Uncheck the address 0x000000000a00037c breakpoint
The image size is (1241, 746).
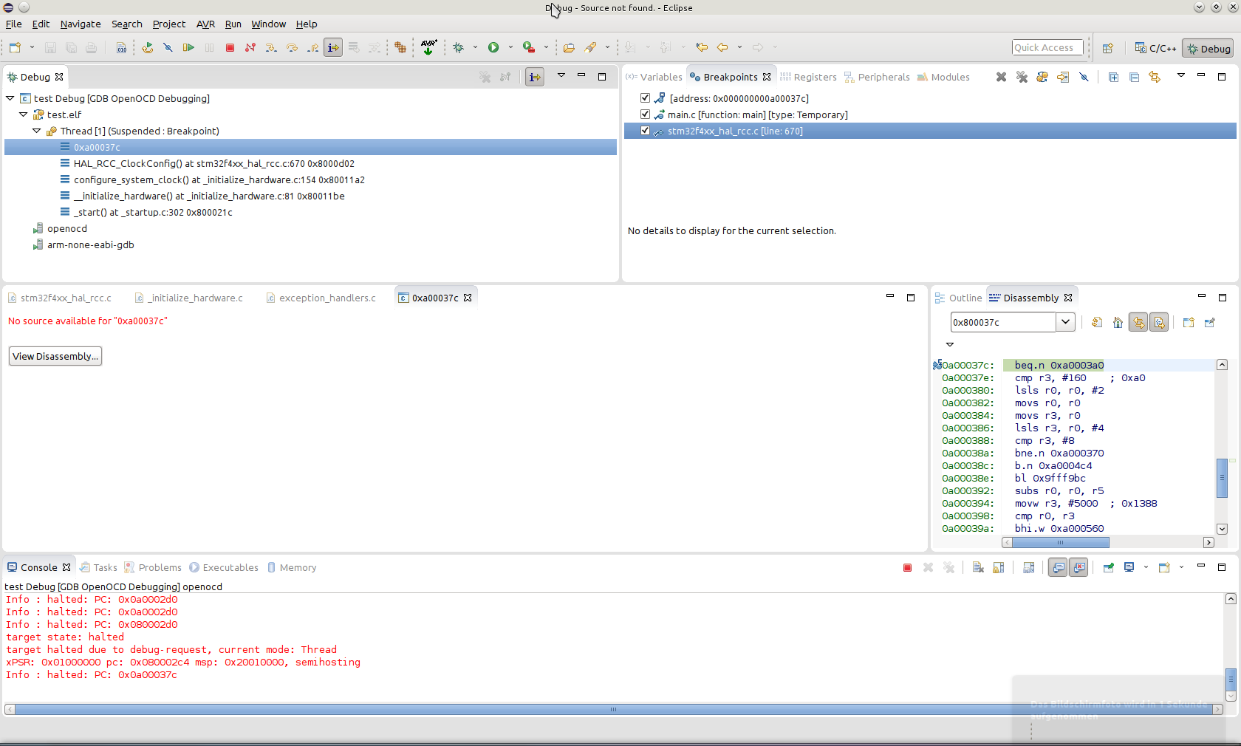[x=645, y=97]
